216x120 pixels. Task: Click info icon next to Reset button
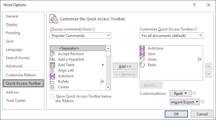[x=194, y=93]
